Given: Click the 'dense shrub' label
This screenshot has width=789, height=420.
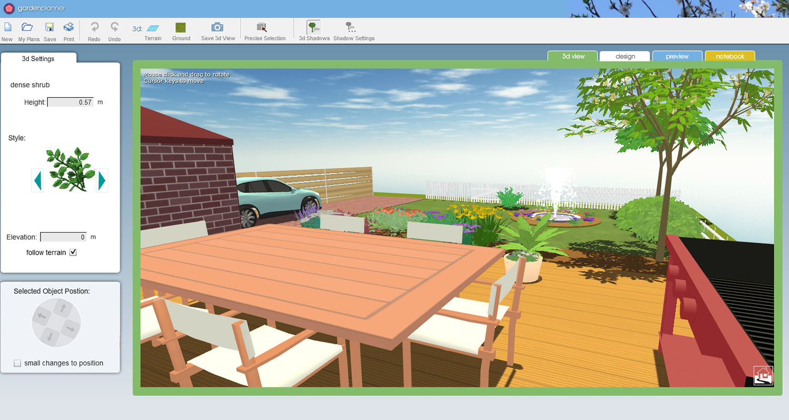Looking at the screenshot, I should point(30,85).
